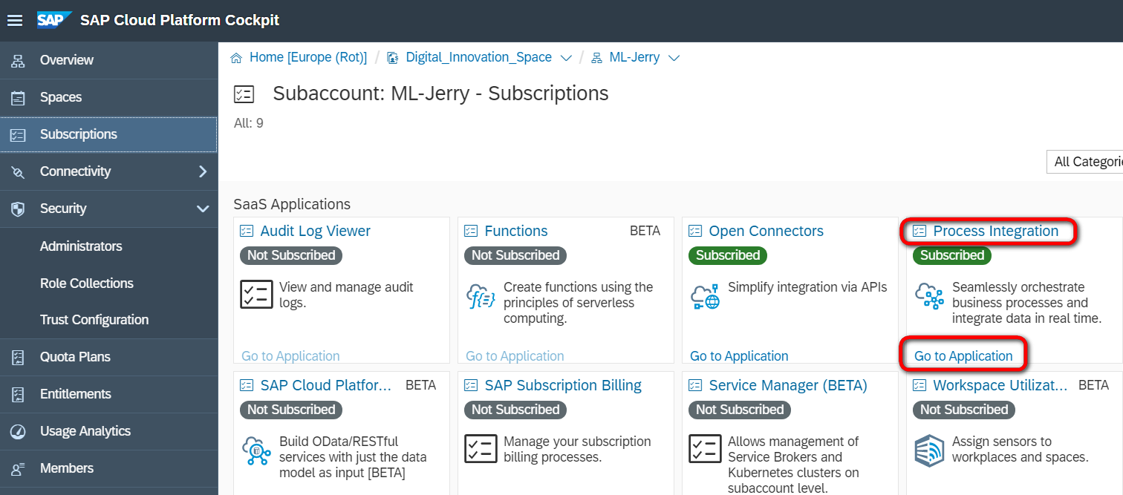Open the Digital_Innovation_Space breadcrumb dropdown

566,58
